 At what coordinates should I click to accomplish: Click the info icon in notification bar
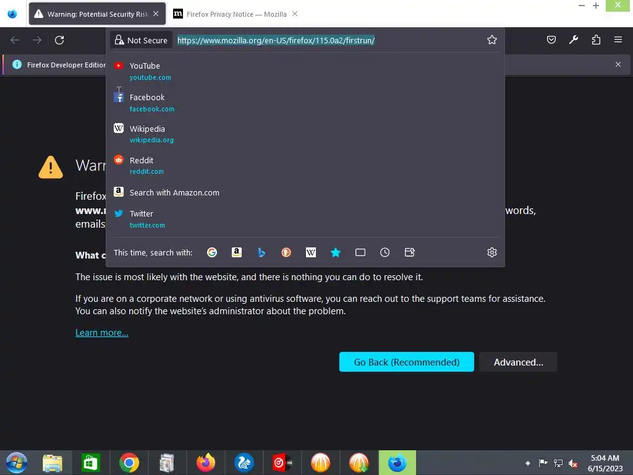coord(17,64)
